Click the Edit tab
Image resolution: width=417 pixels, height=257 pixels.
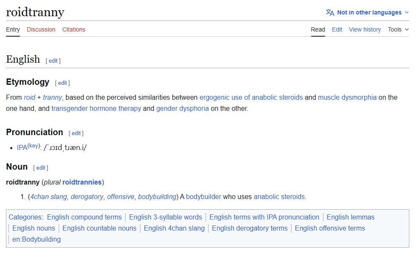click(337, 29)
